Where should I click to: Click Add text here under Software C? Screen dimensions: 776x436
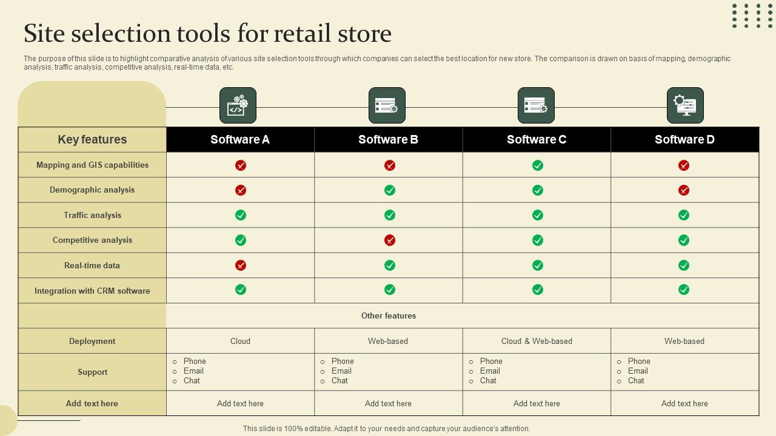point(537,403)
